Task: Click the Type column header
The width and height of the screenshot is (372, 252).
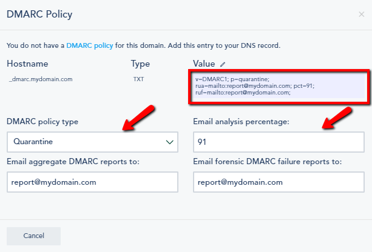Action: pos(140,64)
